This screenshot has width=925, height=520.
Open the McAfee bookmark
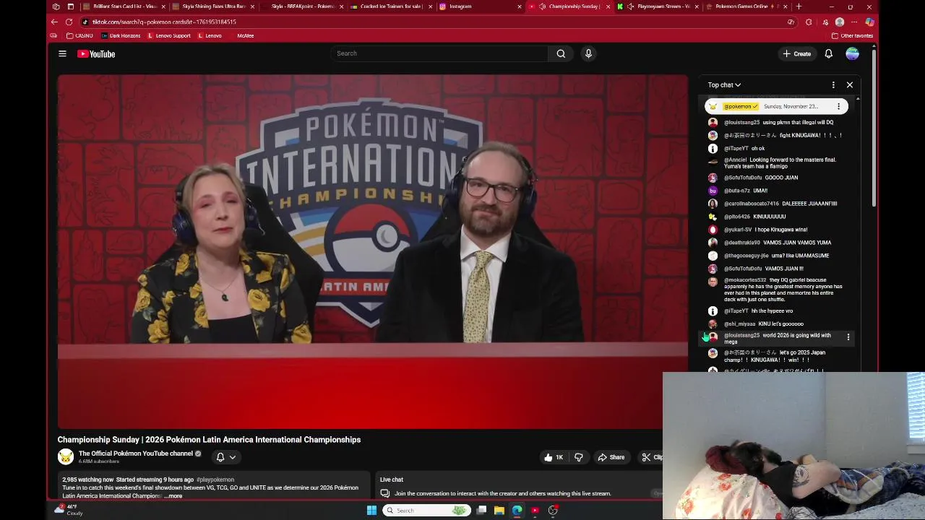245,35
